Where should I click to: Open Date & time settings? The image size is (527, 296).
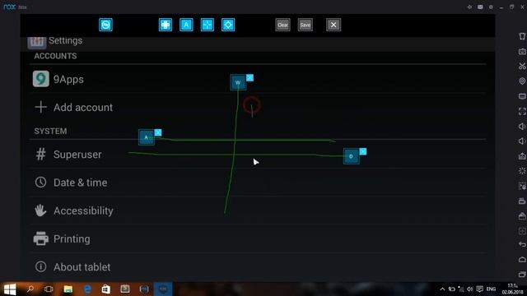tap(259, 183)
